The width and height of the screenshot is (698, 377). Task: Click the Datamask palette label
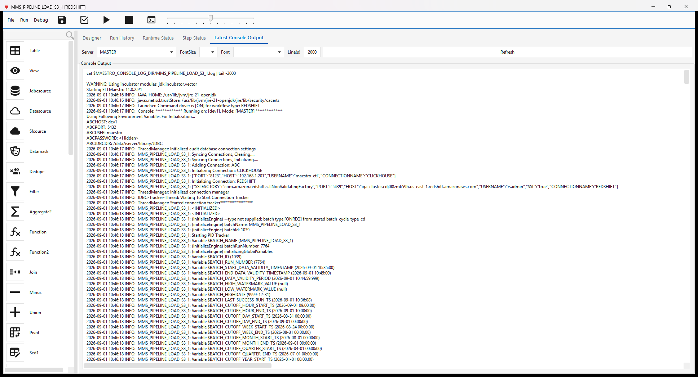pos(39,151)
